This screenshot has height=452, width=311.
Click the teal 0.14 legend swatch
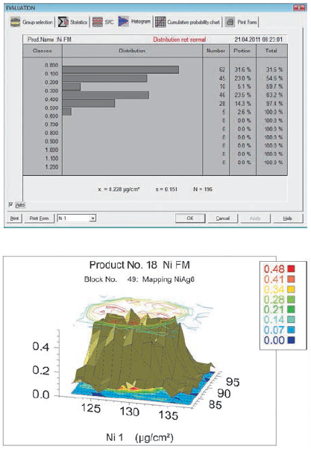291,320
